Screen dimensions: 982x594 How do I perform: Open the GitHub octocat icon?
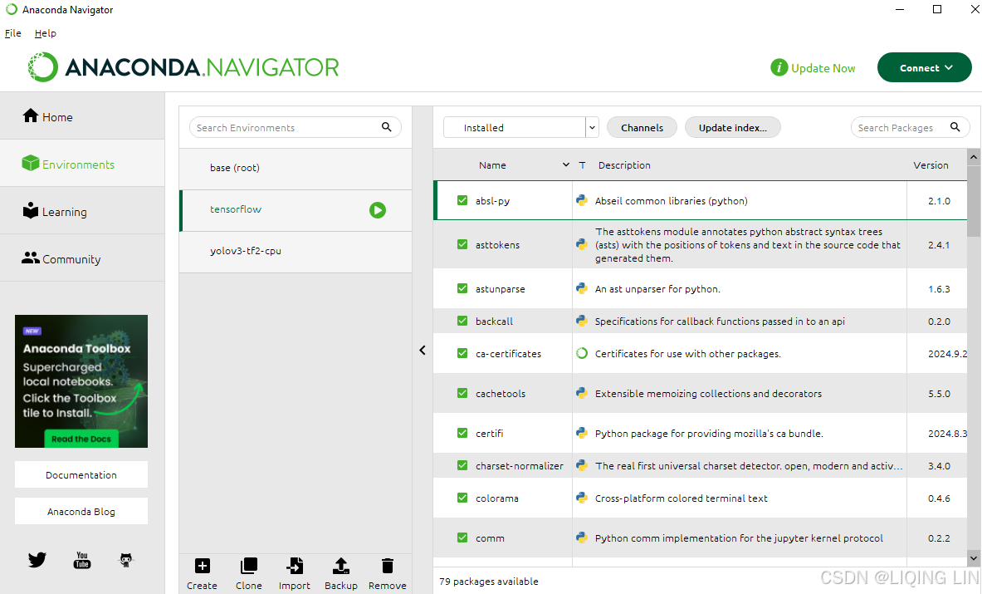(x=126, y=560)
